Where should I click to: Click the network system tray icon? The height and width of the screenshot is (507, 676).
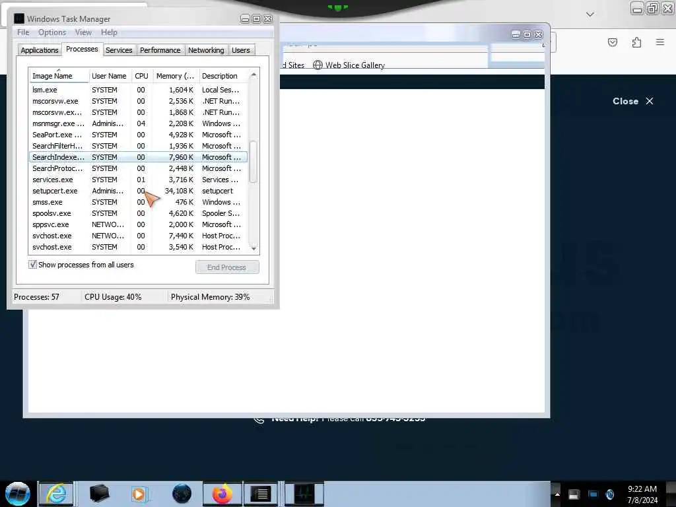(593, 494)
